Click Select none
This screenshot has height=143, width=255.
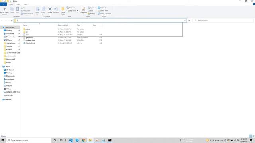point(103,11)
